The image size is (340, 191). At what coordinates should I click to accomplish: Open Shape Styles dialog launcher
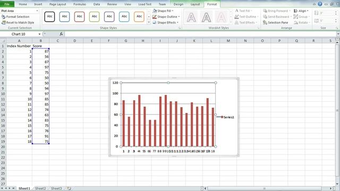click(180, 28)
